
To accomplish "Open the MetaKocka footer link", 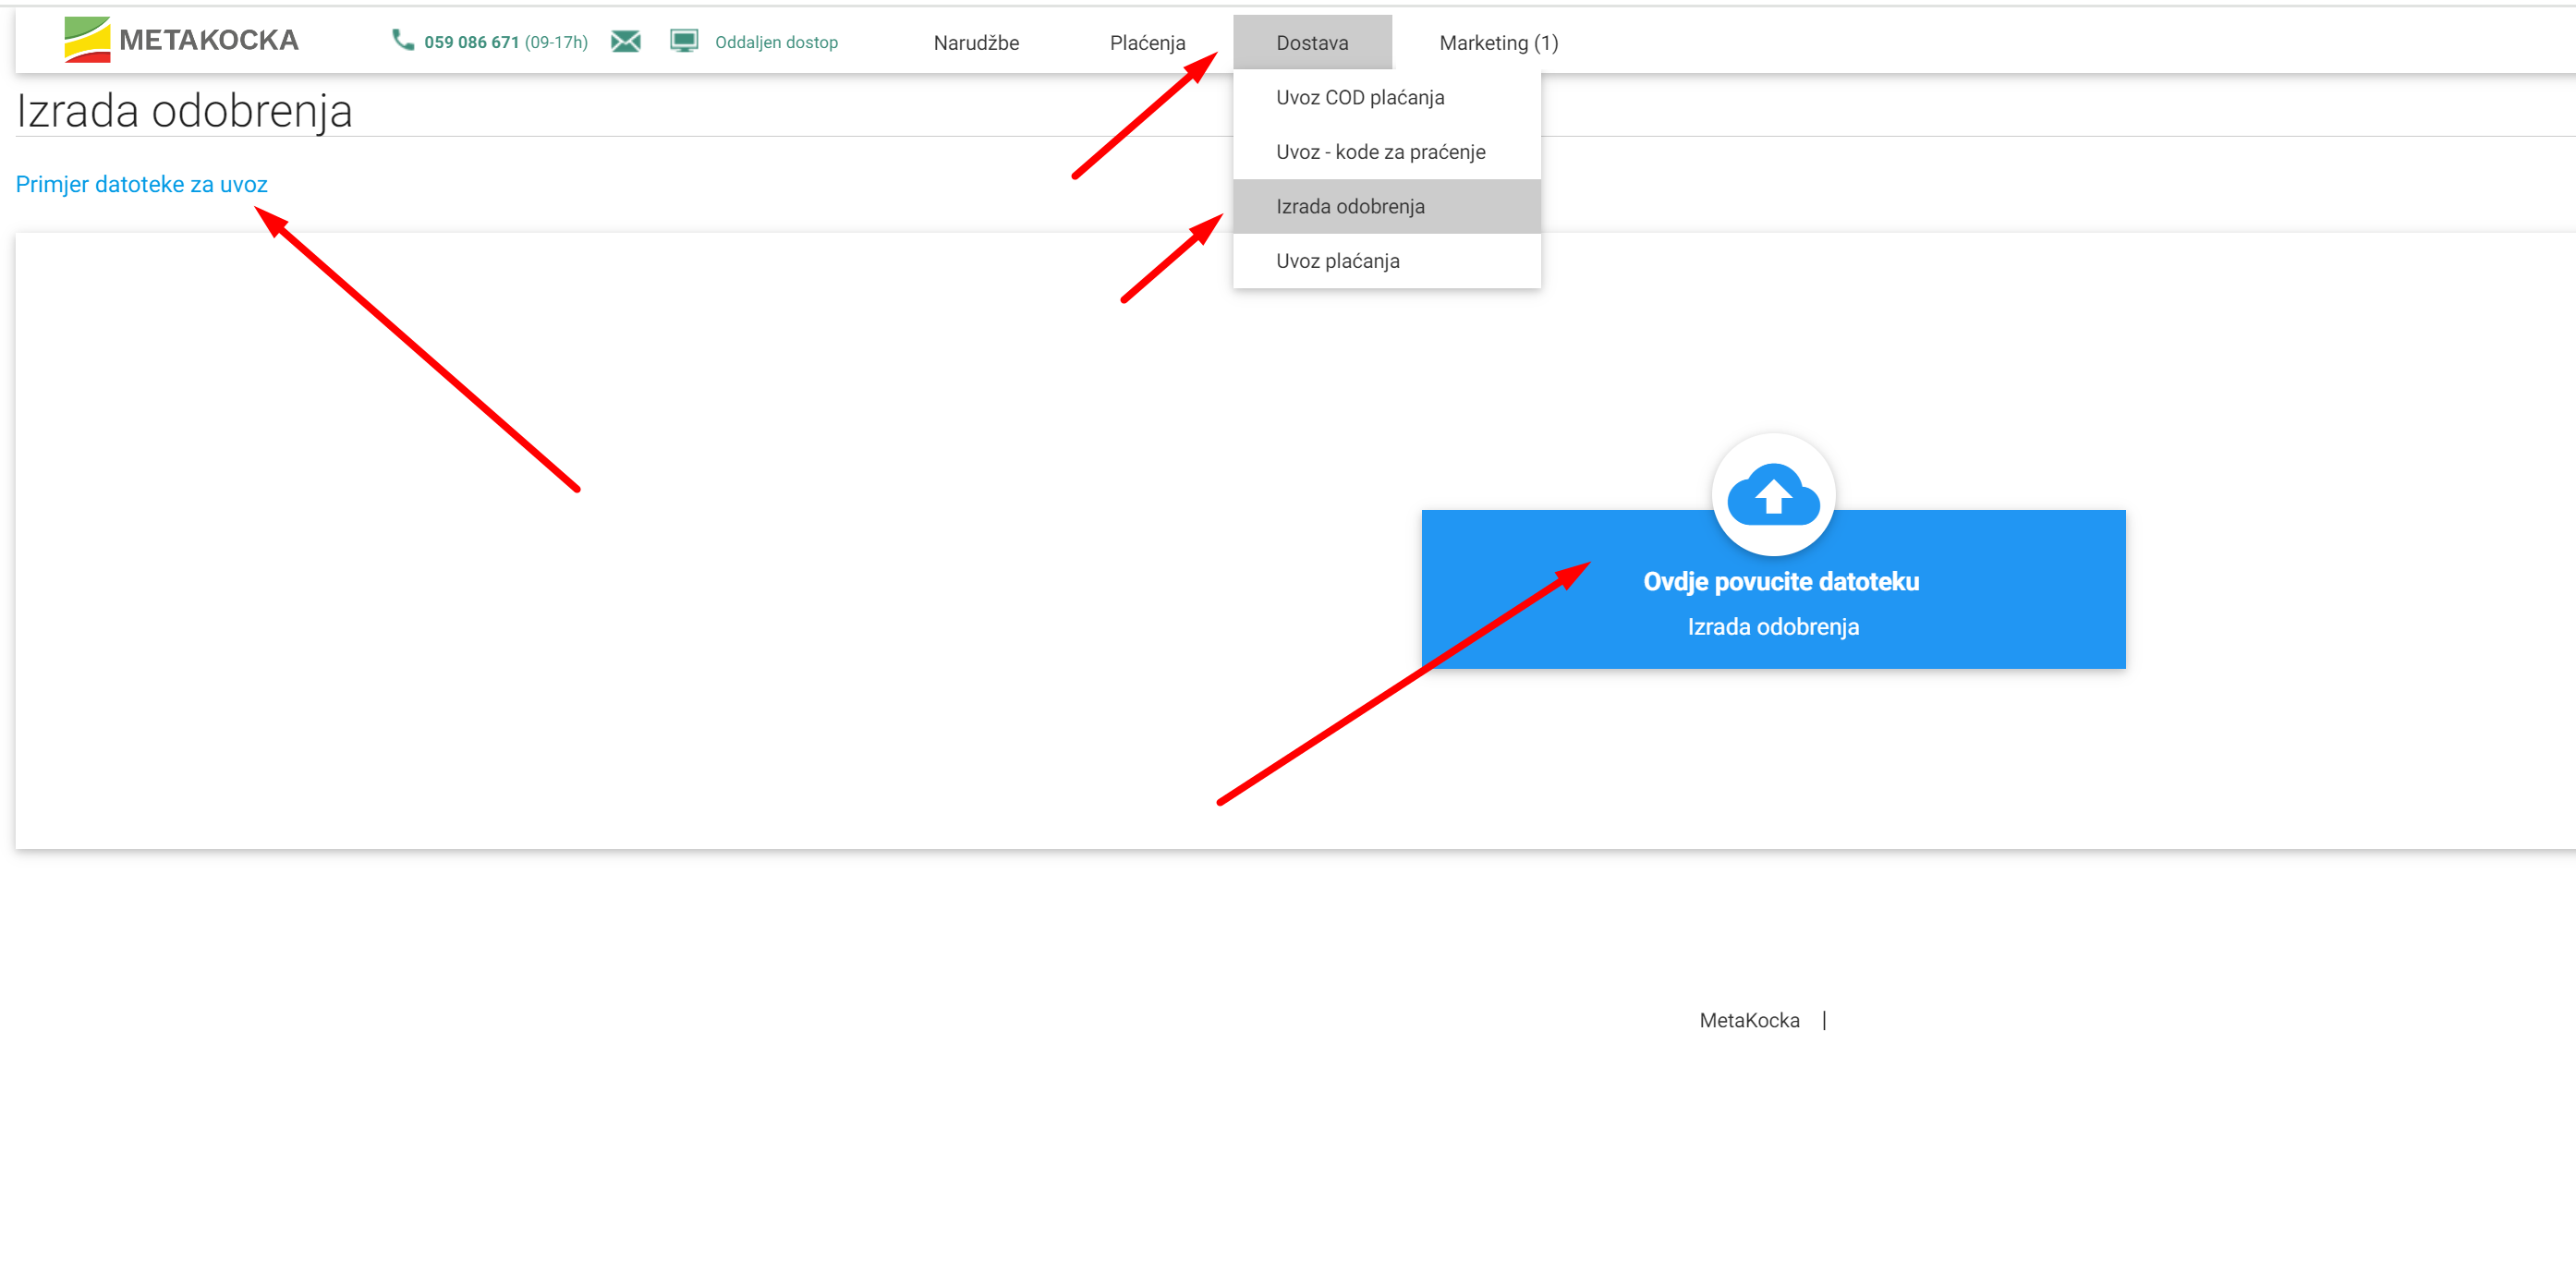I will click(1748, 1020).
